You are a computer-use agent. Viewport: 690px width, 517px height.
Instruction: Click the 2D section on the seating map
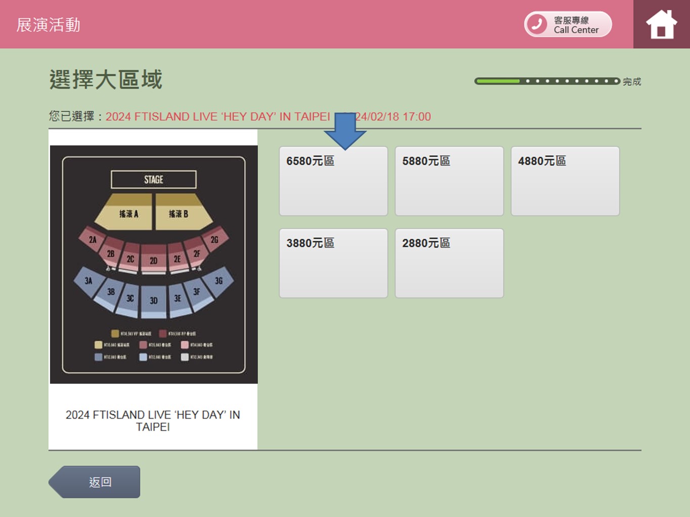pyautogui.click(x=154, y=259)
